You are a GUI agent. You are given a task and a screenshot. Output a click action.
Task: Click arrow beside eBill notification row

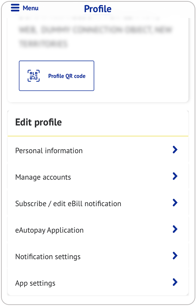pyautogui.click(x=175, y=203)
